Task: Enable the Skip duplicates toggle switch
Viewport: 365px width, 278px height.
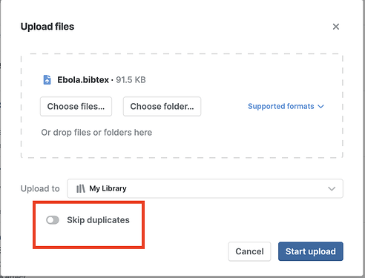Action: [53, 220]
